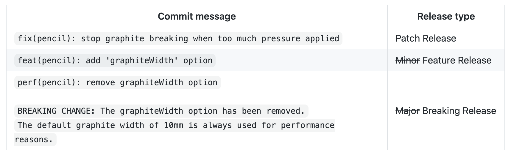Click the Breaking Release text

[x=459, y=111]
